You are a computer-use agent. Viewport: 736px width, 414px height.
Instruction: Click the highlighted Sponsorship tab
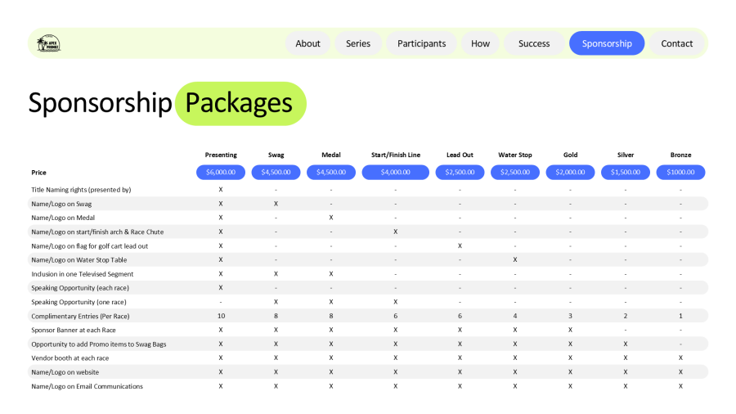[607, 43]
